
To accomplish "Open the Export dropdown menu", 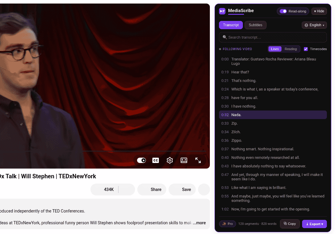I will pyautogui.click(x=314, y=224).
